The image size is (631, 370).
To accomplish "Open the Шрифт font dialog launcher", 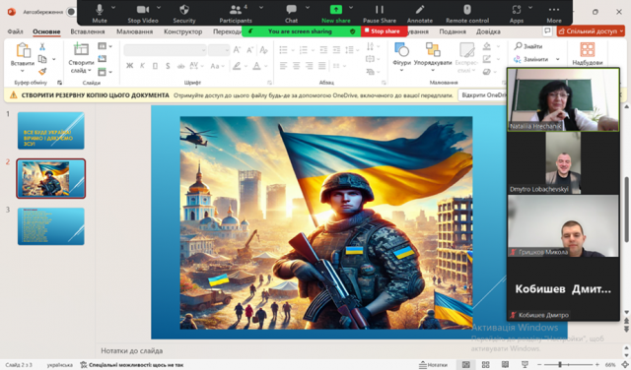I will 269,83.
